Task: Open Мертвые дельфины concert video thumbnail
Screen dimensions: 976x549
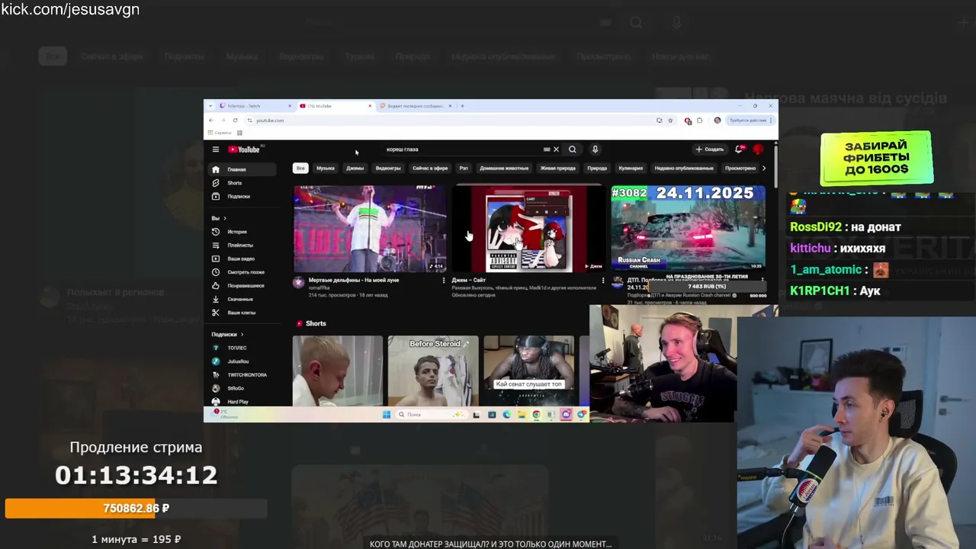Action: [x=370, y=229]
